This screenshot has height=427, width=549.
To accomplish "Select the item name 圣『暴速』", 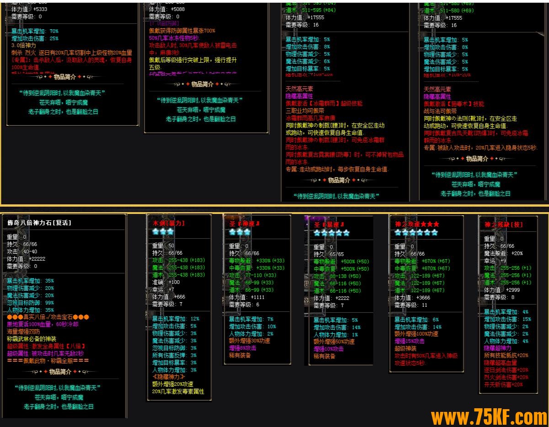I will pyautogui.click(x=329, y=224).
